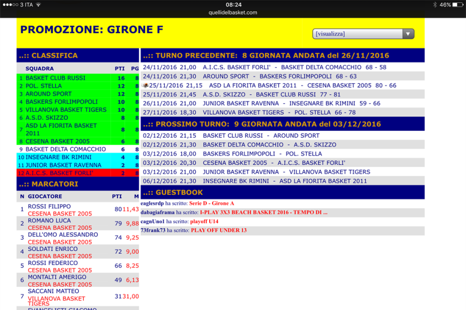Click user eaglesrdp in guestbook
The image size is (466, 310).
[x=152, y=203]
